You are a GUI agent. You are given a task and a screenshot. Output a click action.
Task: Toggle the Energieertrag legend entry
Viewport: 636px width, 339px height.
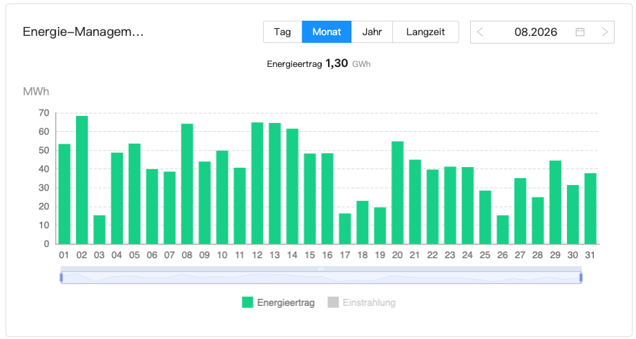[x=278, y=302]
